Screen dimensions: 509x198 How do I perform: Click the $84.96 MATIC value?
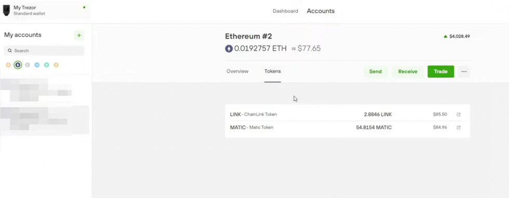[440, 128]
